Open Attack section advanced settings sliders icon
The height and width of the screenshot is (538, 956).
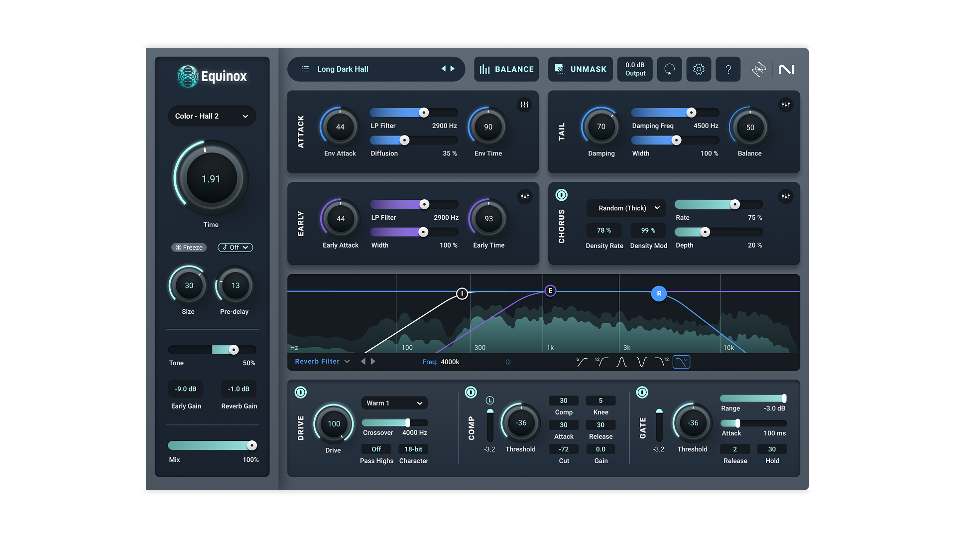(524, 105)
